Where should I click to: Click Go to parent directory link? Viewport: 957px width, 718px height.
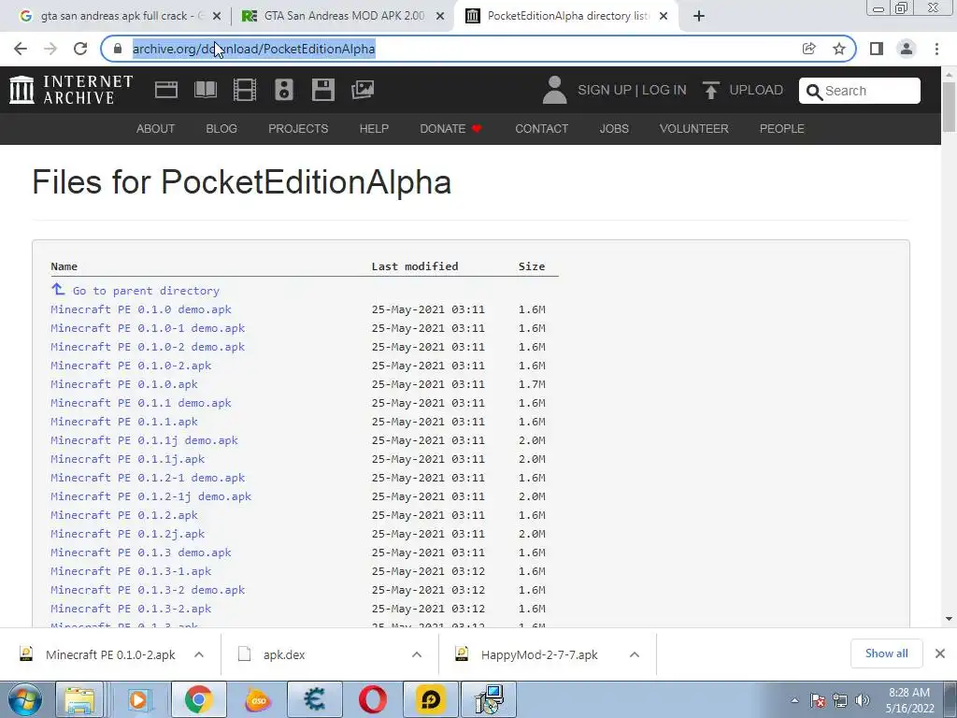[146, 291]
